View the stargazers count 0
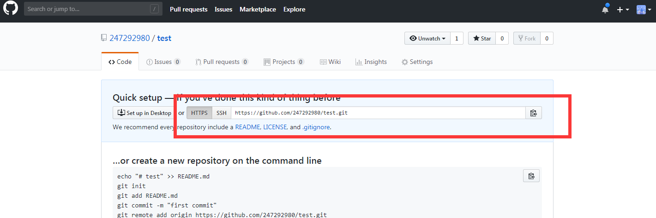The height and width of the screenshot is (218, 656). point(502,38)
